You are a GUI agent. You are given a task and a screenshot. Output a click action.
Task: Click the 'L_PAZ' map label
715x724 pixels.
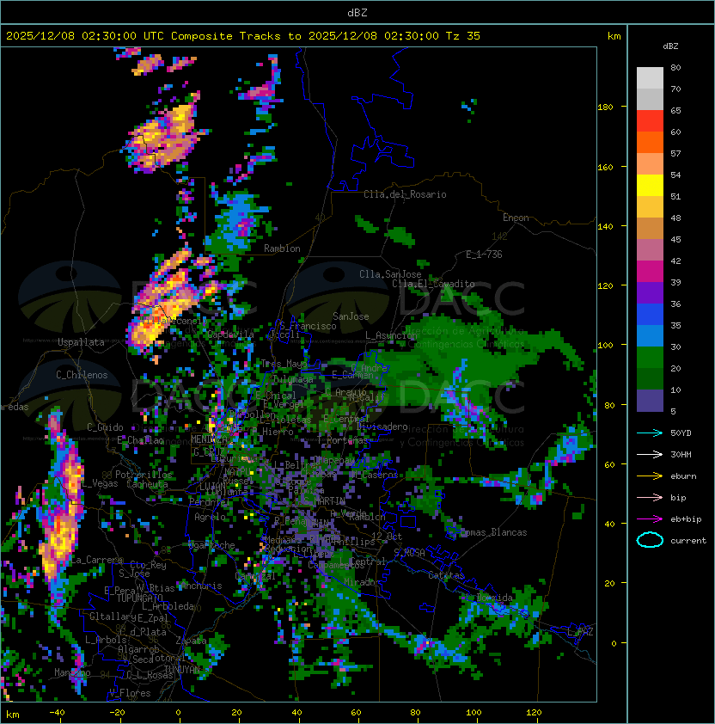coord(580,632)
